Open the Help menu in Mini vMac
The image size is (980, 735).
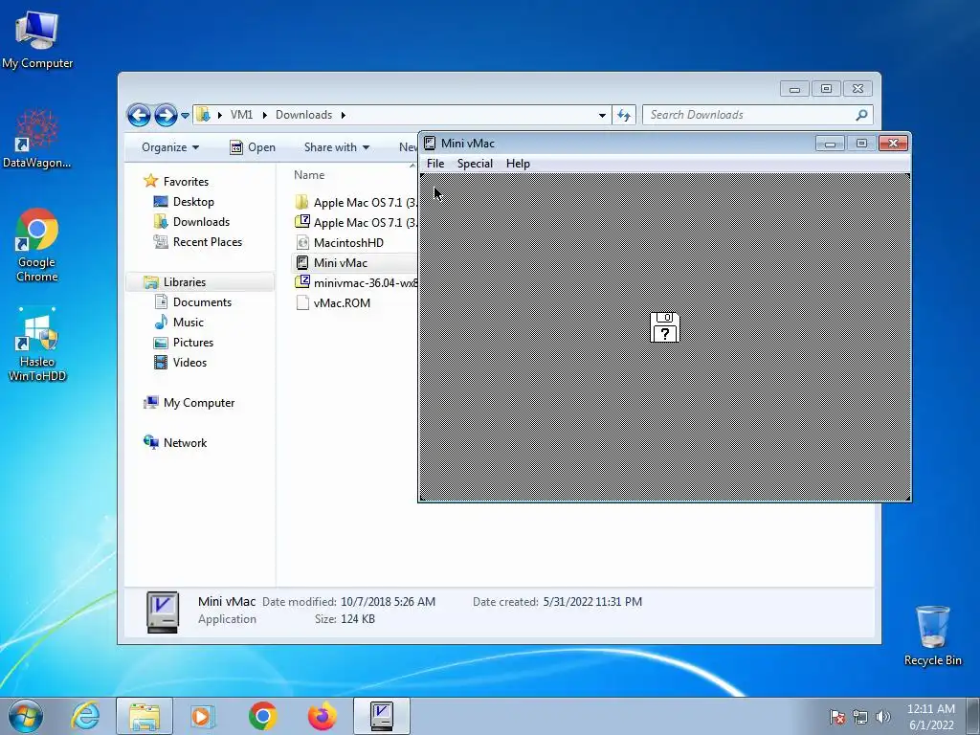coord(518,163)
